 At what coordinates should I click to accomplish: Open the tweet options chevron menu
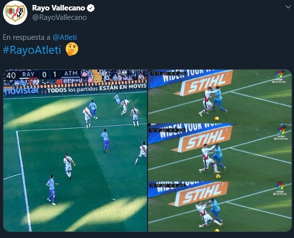[288, 7]
